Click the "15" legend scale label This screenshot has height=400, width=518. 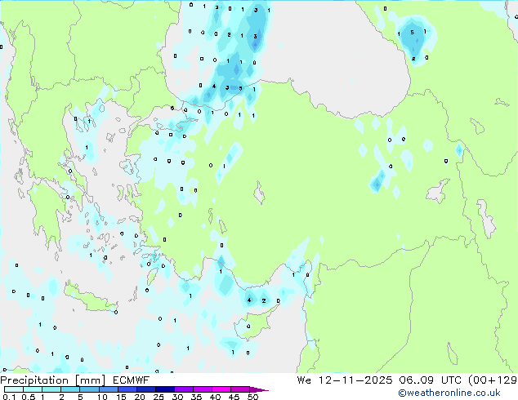coord(121,397)
